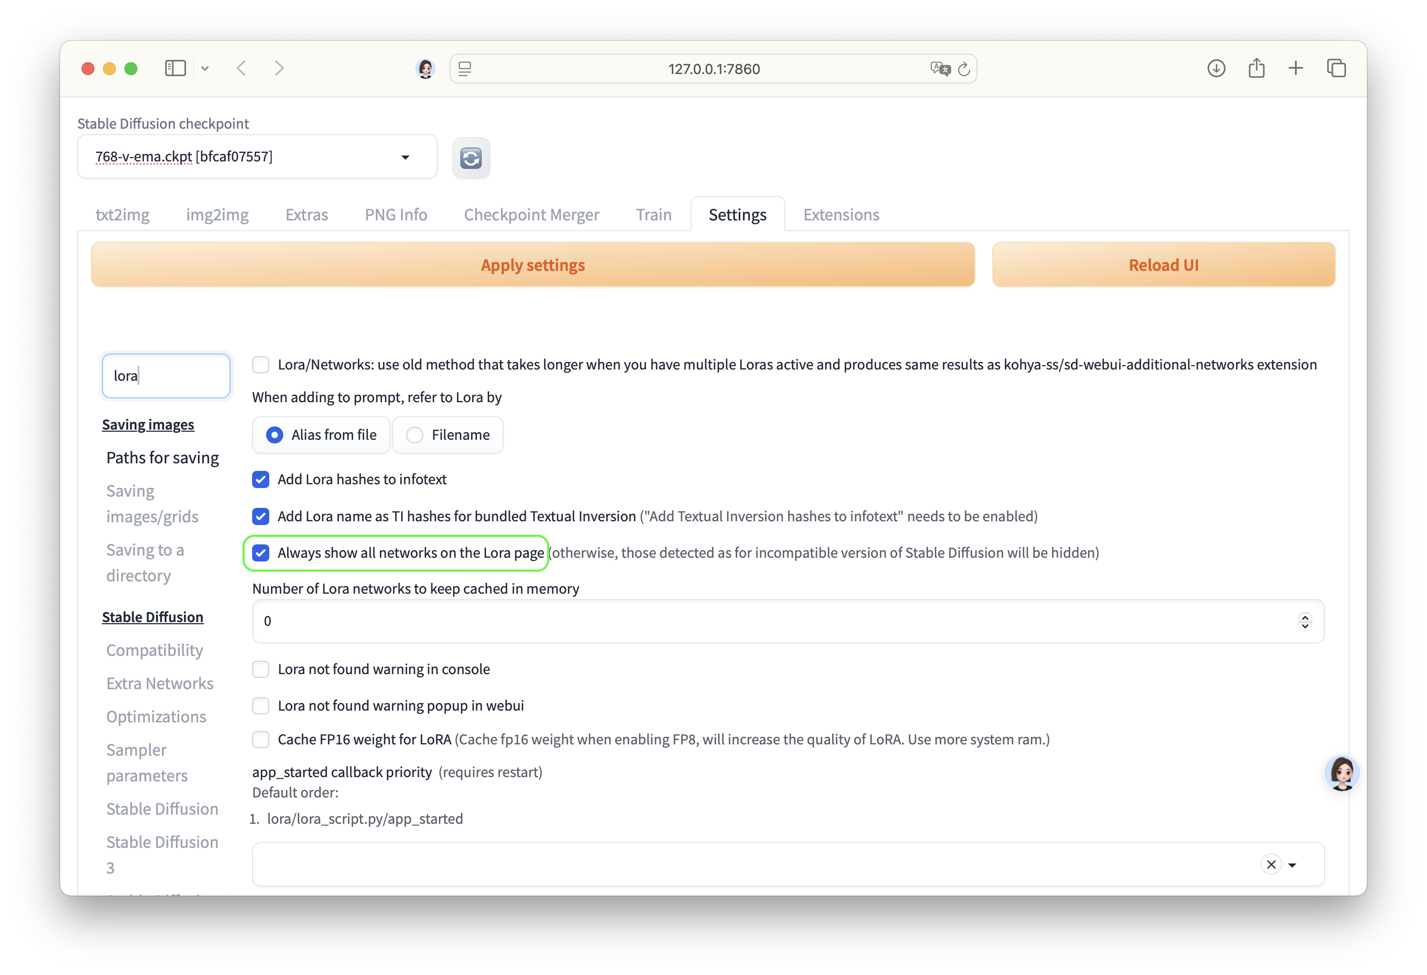Open the Safari downloads icon
This screenshot has width=1427, height=975.
click(x=1216, y=68)
